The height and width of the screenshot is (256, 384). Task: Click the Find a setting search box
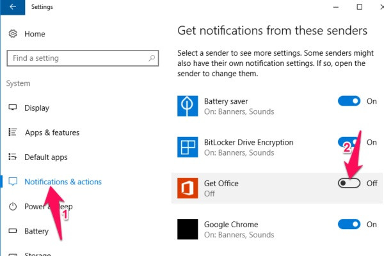[x=83, y=58]
